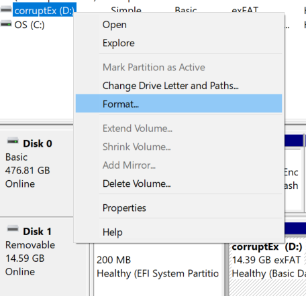Click the disabled Shrink Volume... entry
Image resolution: width=306 pixels, height=296 pixels.
pos(178,147)
